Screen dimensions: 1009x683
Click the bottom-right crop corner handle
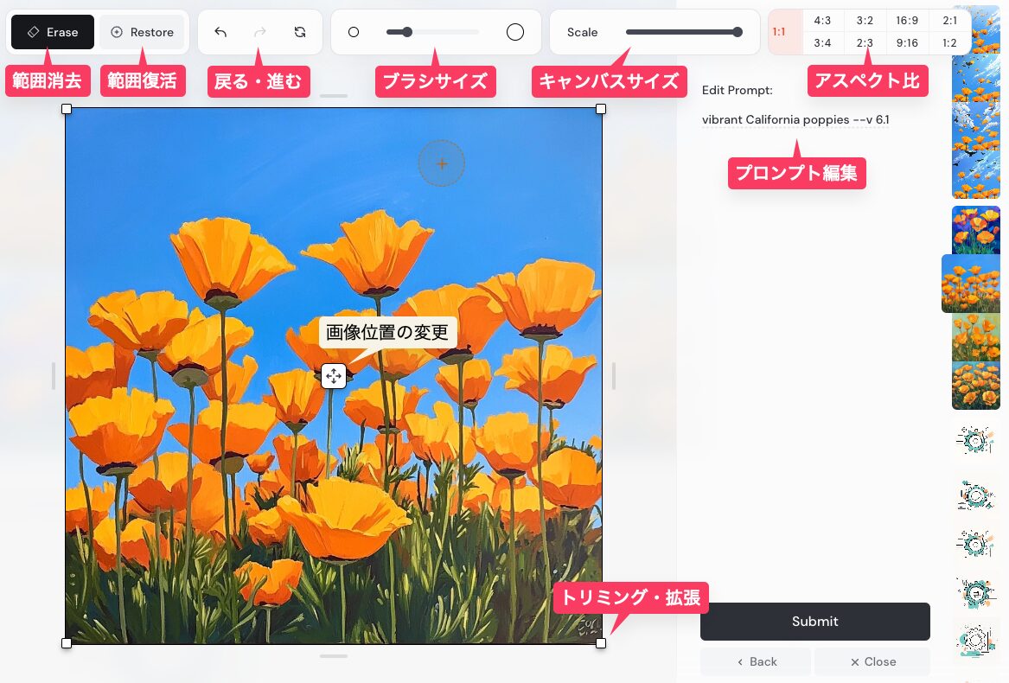click(x=601, y=643)
